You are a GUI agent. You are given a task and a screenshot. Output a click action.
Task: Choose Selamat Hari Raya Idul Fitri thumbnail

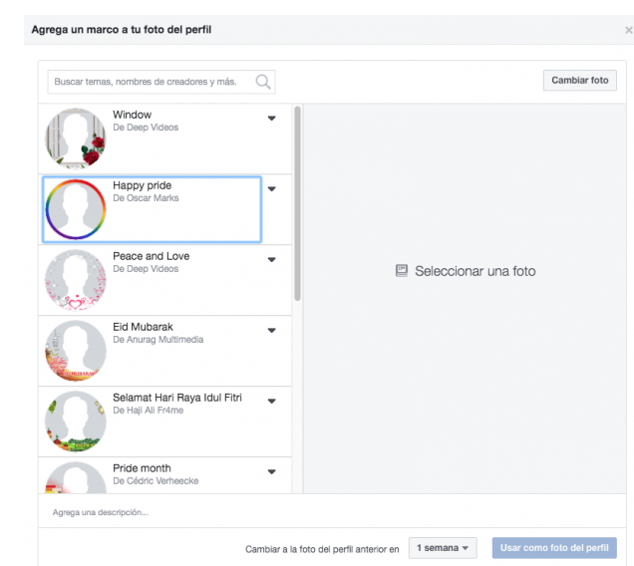pos(75,422)
